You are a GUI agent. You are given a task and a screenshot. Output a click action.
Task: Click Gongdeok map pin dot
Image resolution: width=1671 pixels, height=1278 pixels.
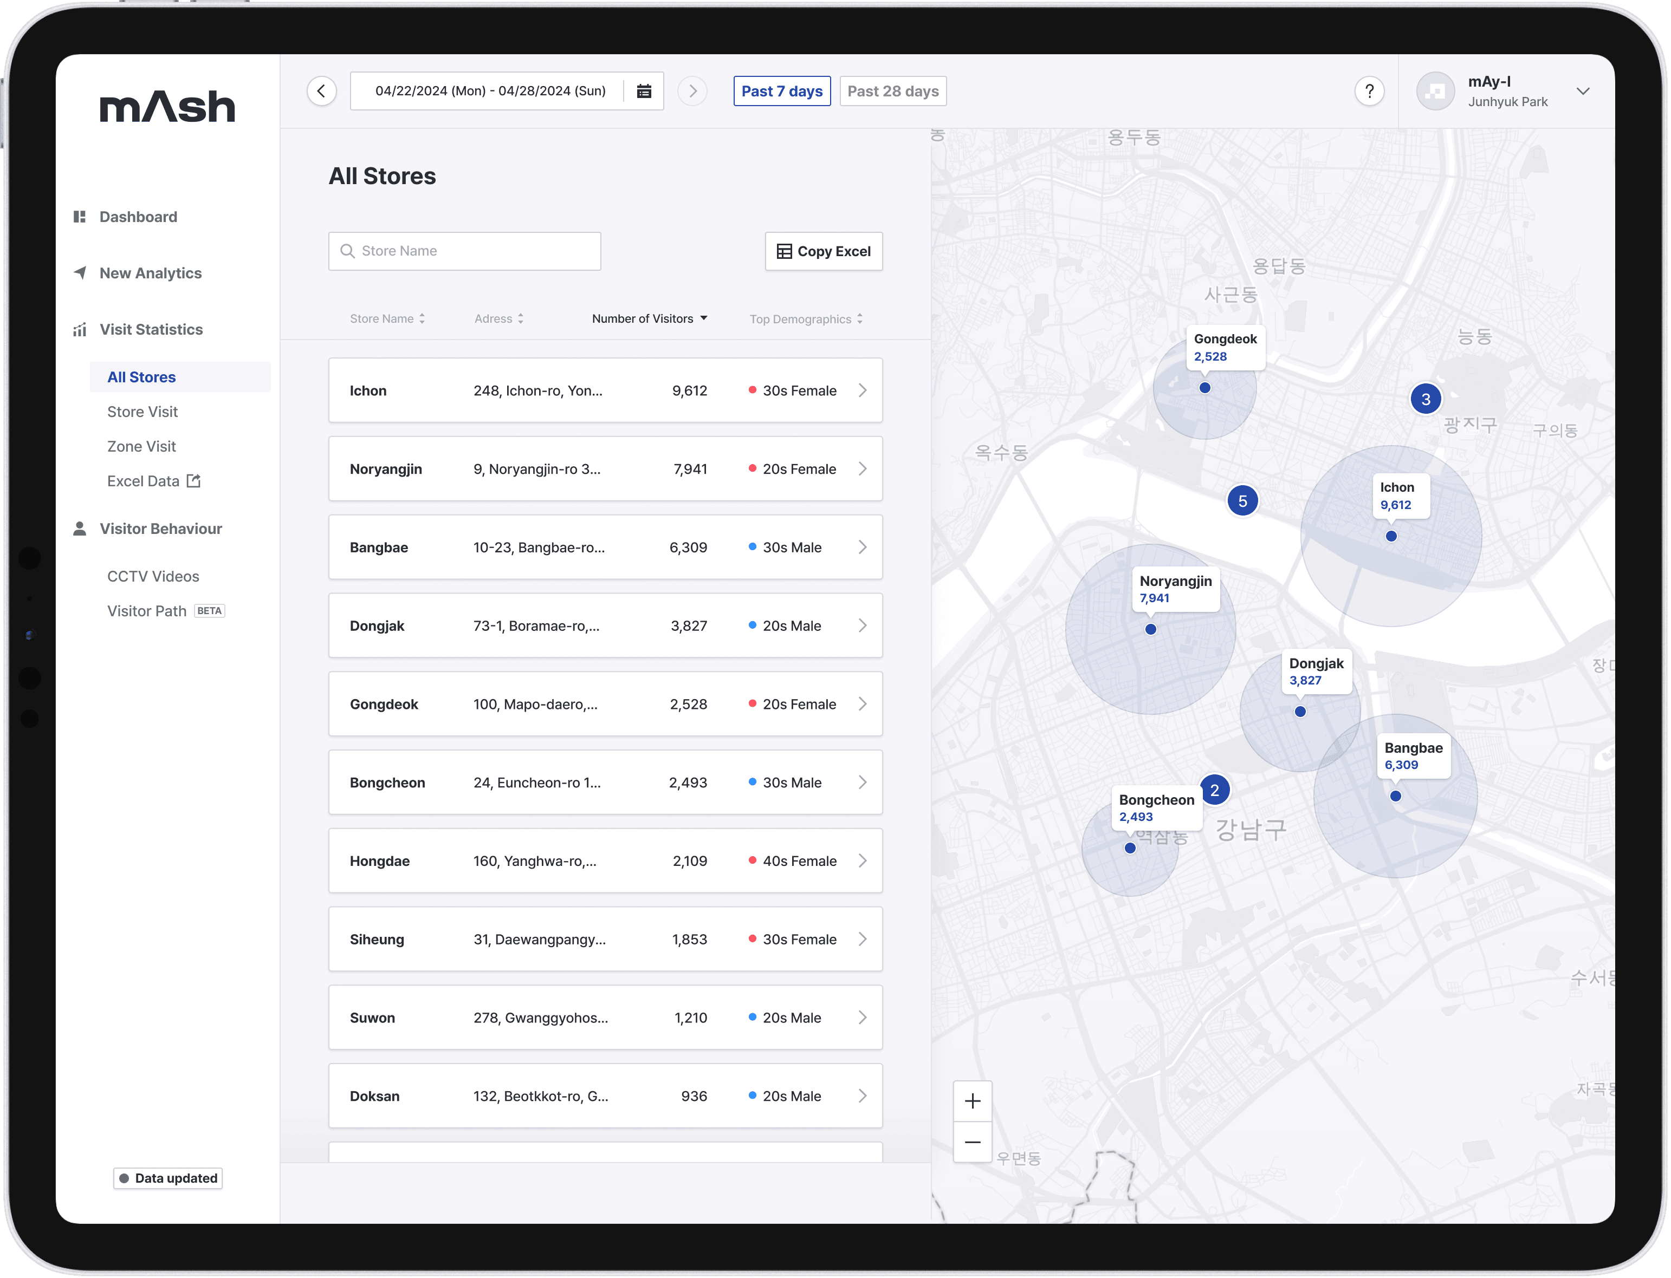click(x=1206, y=388)
